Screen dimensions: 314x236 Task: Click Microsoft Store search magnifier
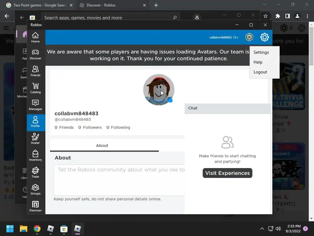pos(174,18)
